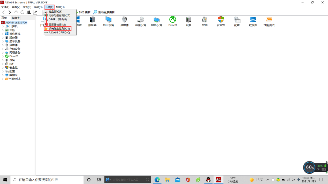Viewport: 328px width, 184px height.
Task: Click 驱动程序更新 in the toolbar
Action: click(x=104, y=12)
